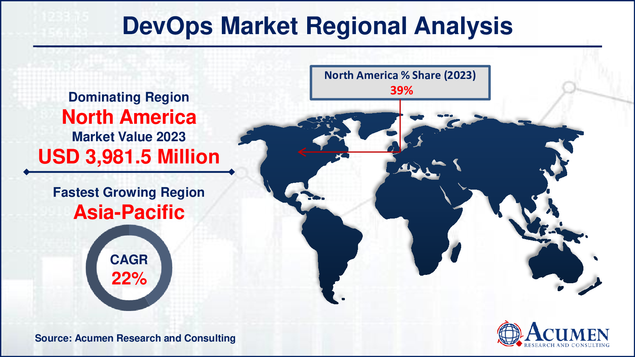Viewport: 635px width, 357px height.
Task: Click the red Asia-Pacific region heading
Action: click(129, 212)
